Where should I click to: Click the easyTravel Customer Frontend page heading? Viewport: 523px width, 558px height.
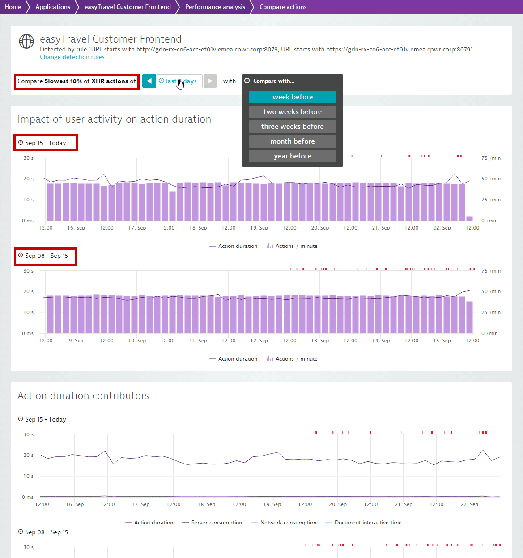click(x=111, y=39)
